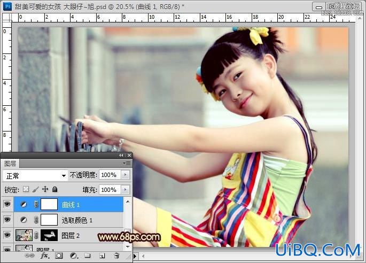Viewport: 366px width, 263px height.
Task: Click the 不透明度 100% input field
Action: coord(110,175)
